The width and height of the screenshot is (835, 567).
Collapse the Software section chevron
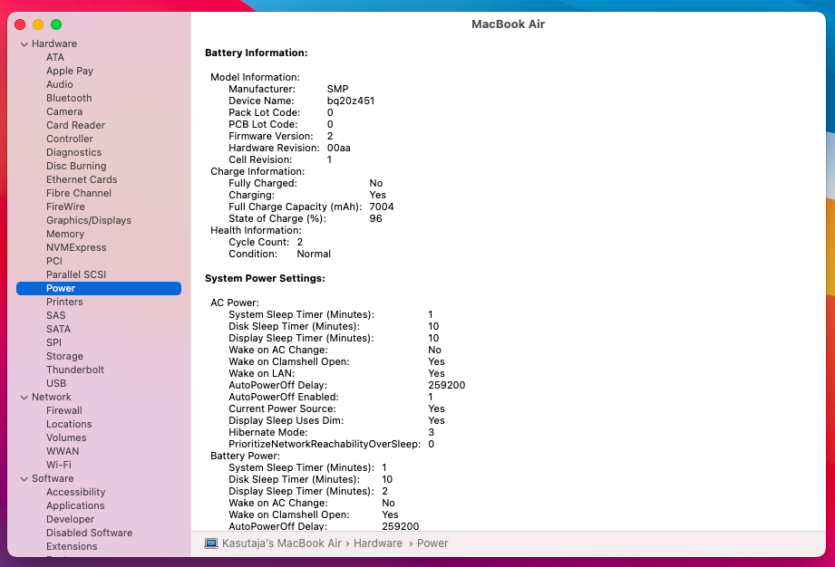(x=24, y=479)
